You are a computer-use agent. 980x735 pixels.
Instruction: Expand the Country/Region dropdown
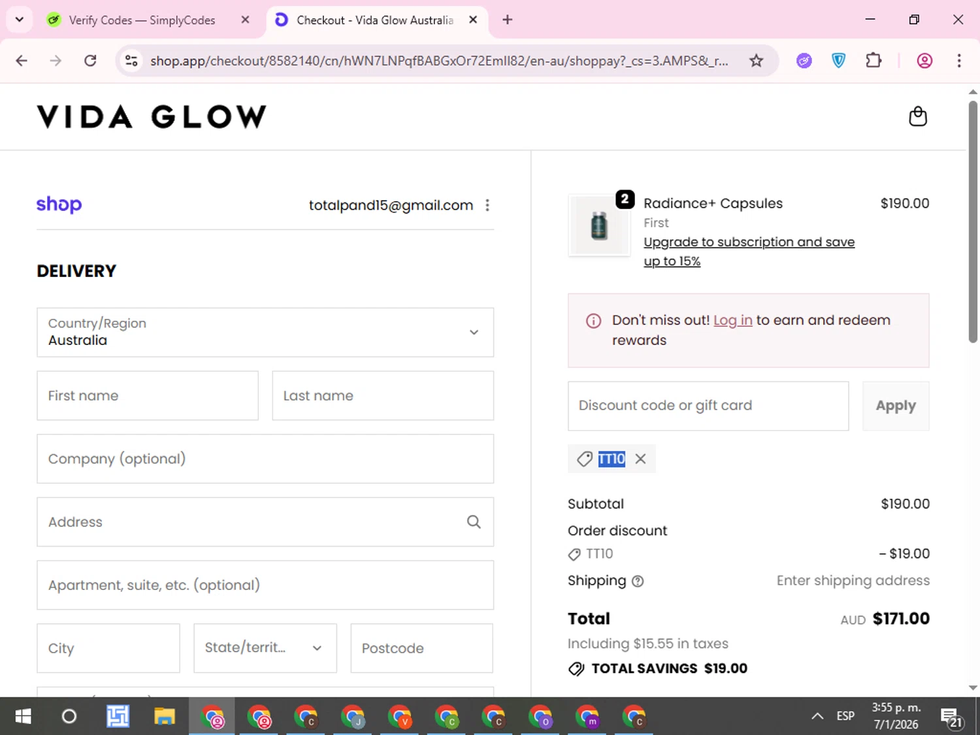coord(265,333)
